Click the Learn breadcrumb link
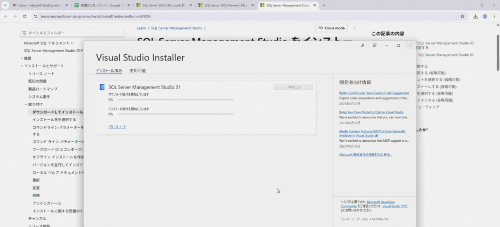500x227 pixels. [x=141, y=28]
